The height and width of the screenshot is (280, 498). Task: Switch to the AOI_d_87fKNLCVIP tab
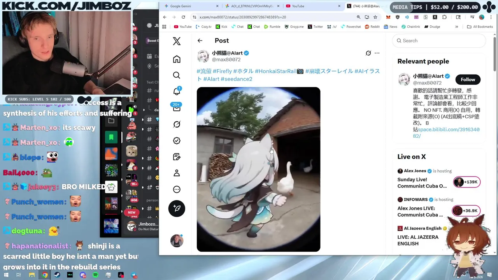pos(251,6)
